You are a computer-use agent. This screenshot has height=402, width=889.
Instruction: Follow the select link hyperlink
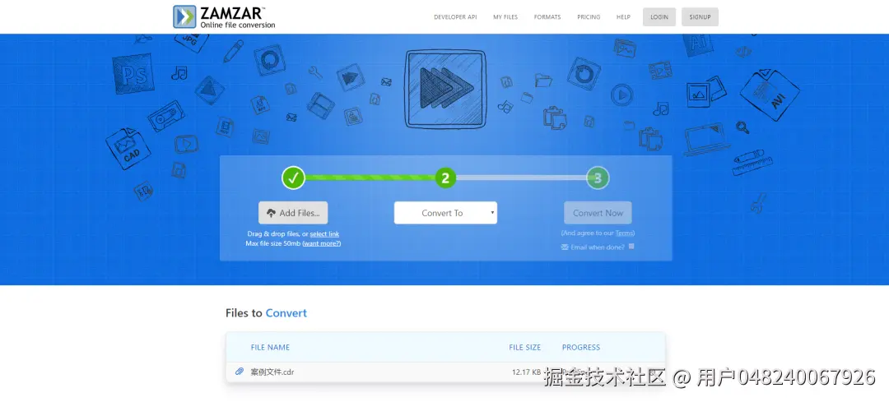[324, 233]
